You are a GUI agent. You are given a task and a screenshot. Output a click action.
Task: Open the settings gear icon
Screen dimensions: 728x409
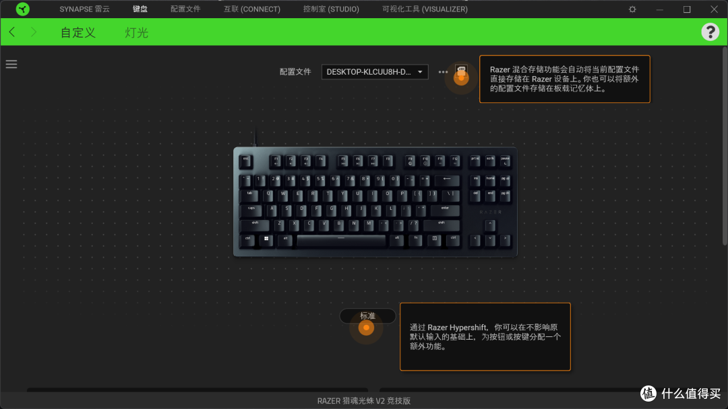point(632,9)
